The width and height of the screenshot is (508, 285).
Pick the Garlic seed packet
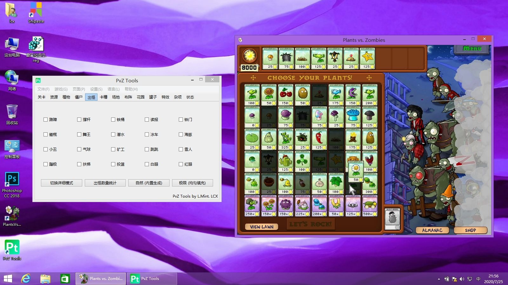click(x=319, y=183)
